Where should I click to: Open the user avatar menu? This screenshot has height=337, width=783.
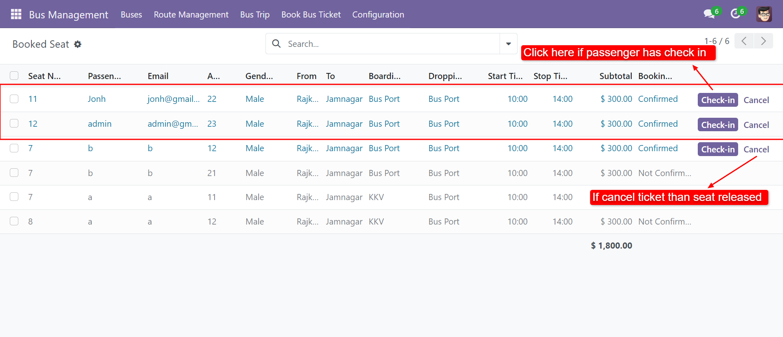point(764,14)
